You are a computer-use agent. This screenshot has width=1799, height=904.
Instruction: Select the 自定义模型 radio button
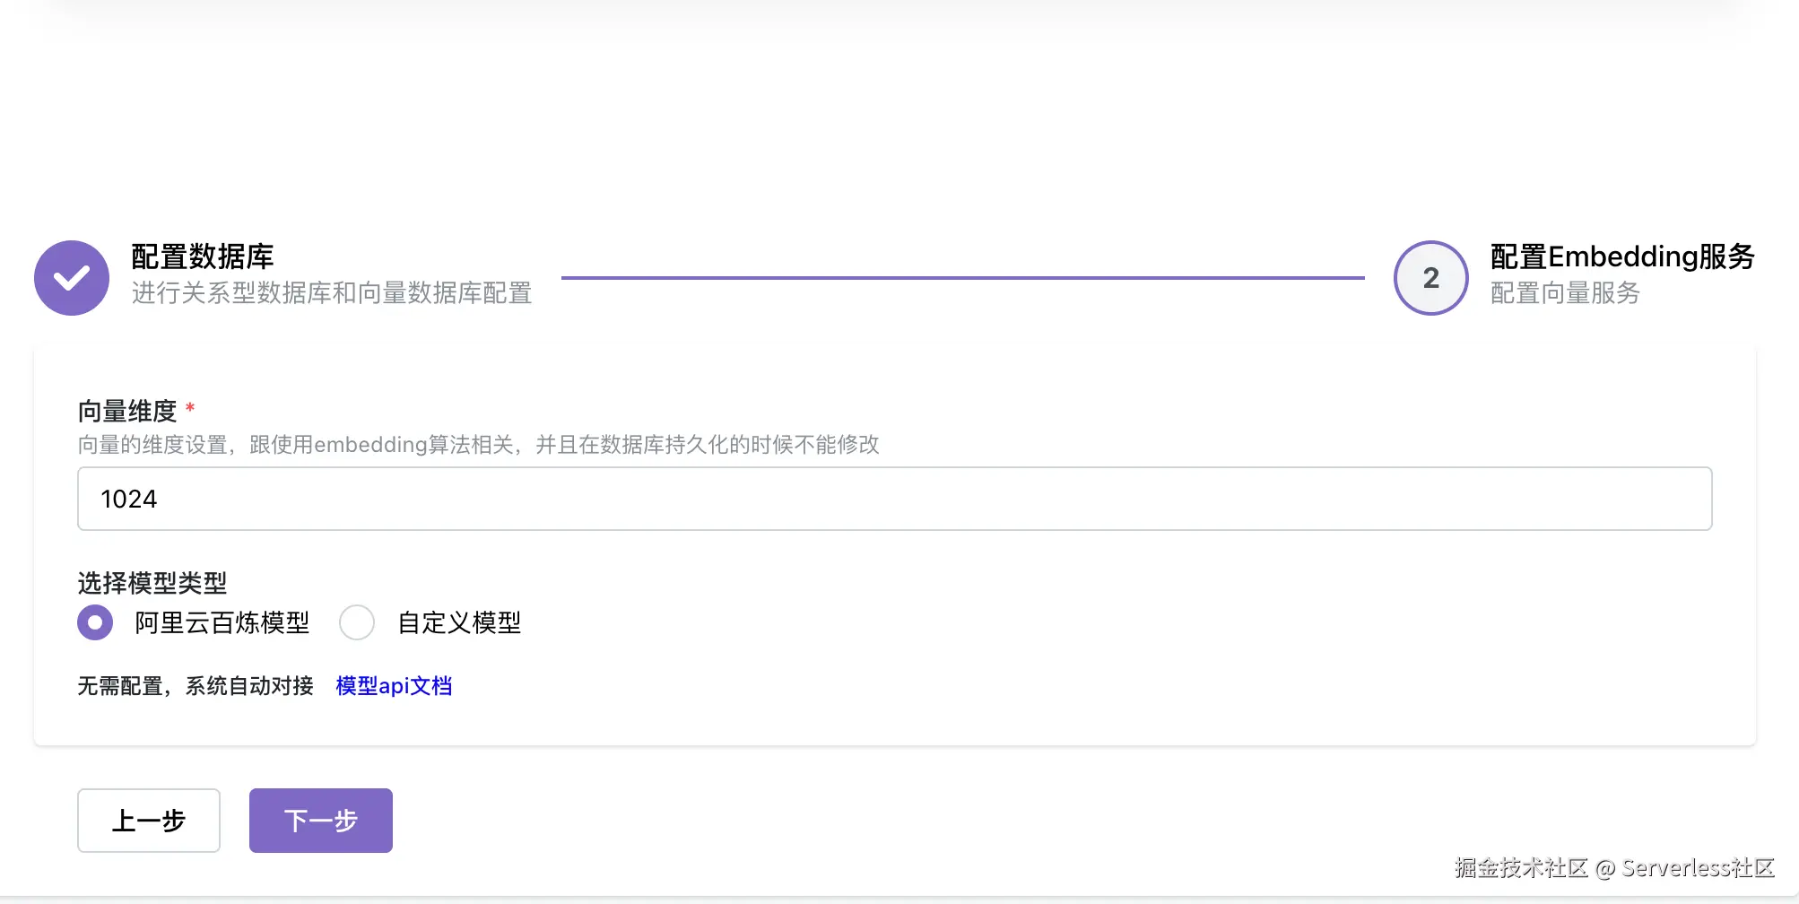click(357, 622)
